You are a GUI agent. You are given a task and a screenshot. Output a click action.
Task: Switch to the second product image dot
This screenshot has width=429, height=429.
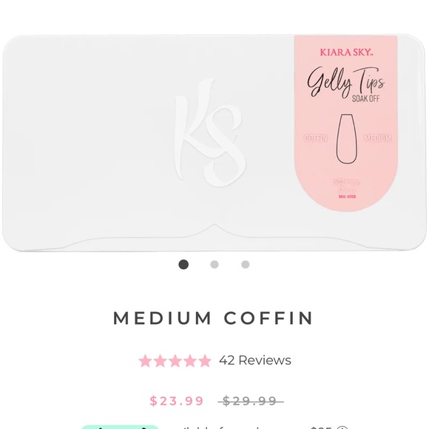tap(214, 265)
